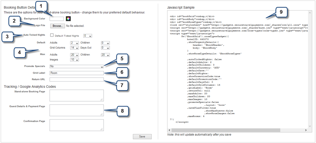The width and height of the screenshot is (316, 143).
Task: Click the Confirmation Page tracking textarea
Action: coord(76,125)
